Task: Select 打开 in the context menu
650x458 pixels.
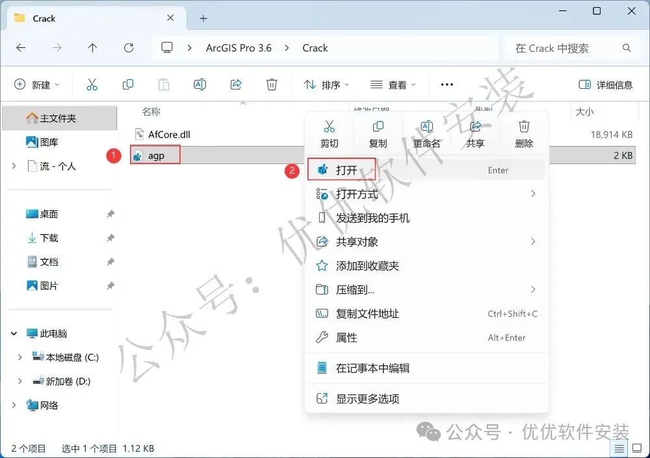Action: tap(426, 170)
